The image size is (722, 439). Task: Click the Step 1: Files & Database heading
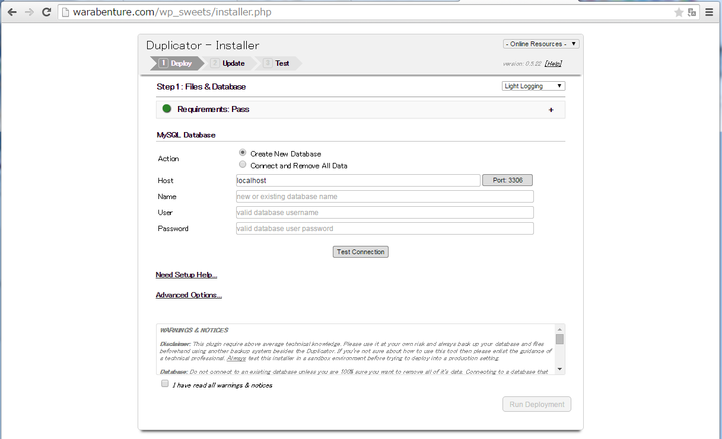pyautogui.click(x=201, y=86)
